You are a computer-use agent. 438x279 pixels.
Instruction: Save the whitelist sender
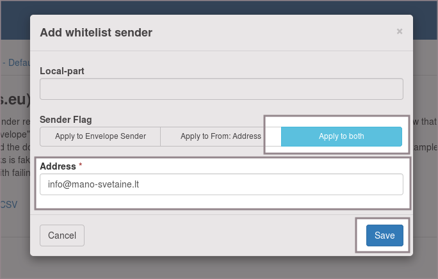[x=384, y=235]
